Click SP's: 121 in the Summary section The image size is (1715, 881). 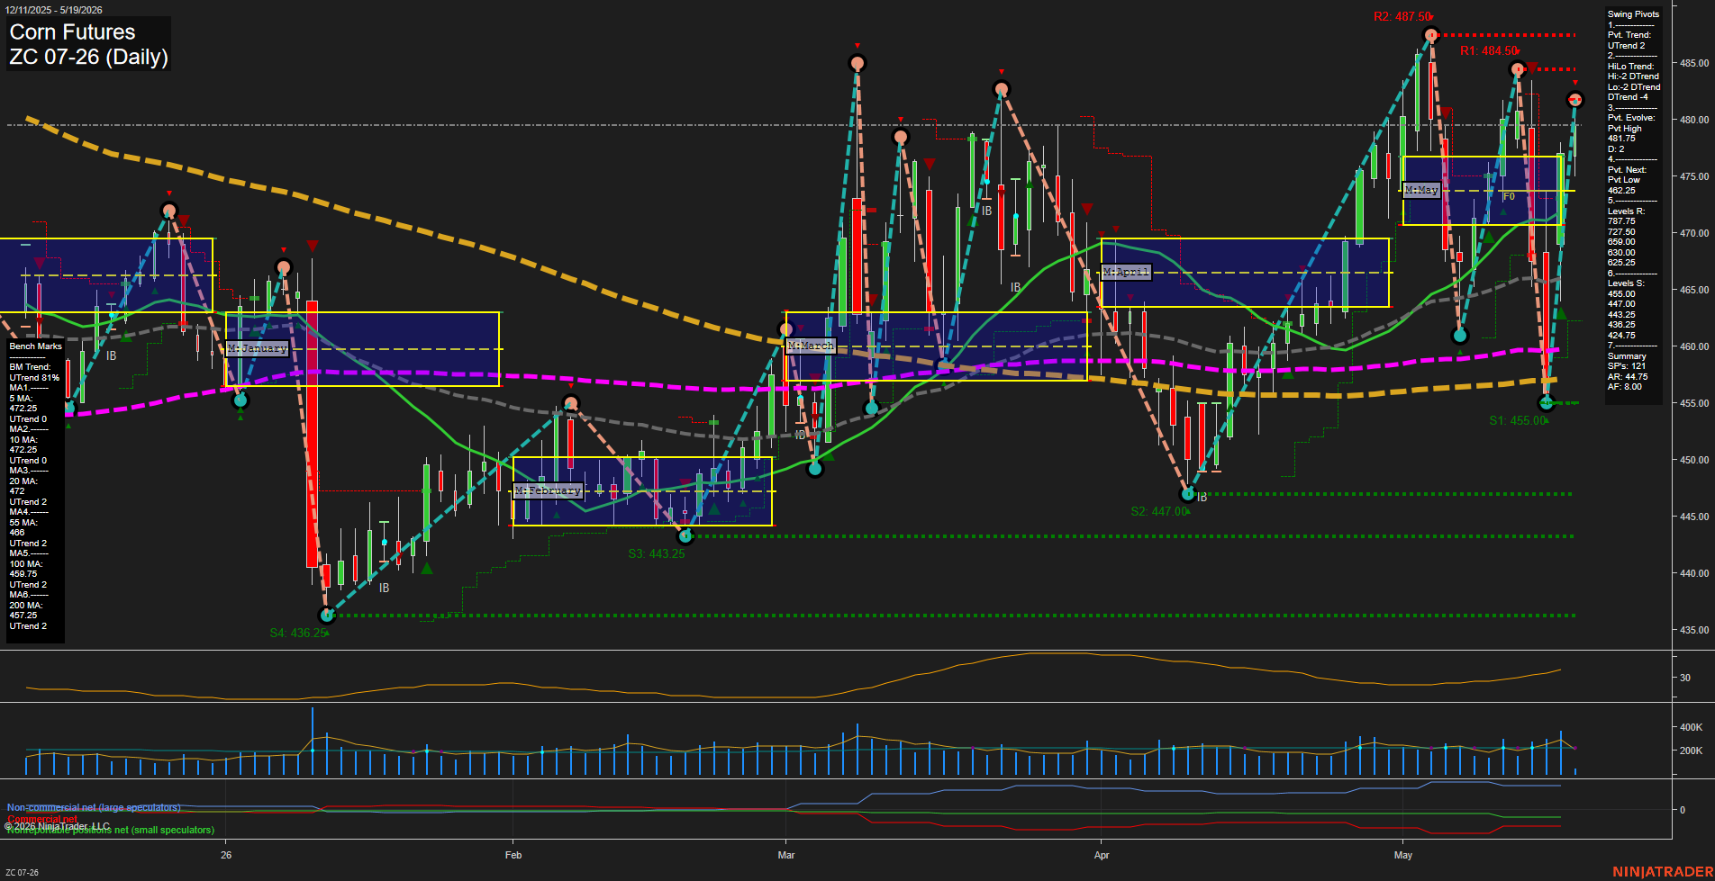pyautogui.click(x=1627, y=366)
